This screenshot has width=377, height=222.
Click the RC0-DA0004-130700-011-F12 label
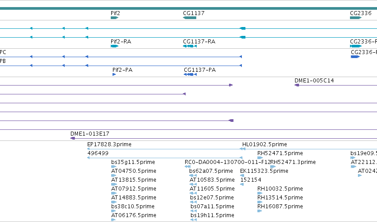[227, 162]
